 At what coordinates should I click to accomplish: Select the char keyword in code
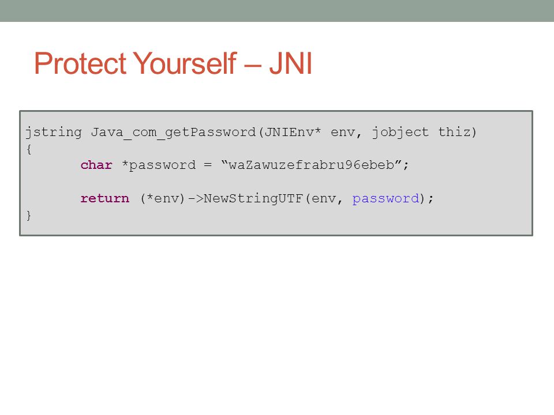pos(96,165)
